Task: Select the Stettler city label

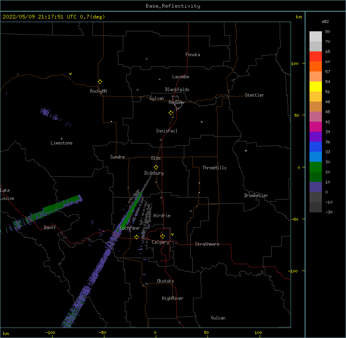Action: [x=254, y=95]
